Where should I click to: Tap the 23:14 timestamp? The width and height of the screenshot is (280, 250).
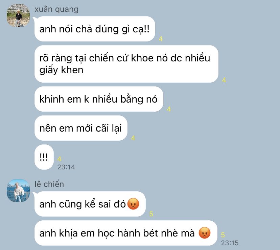tap(66, 167)
